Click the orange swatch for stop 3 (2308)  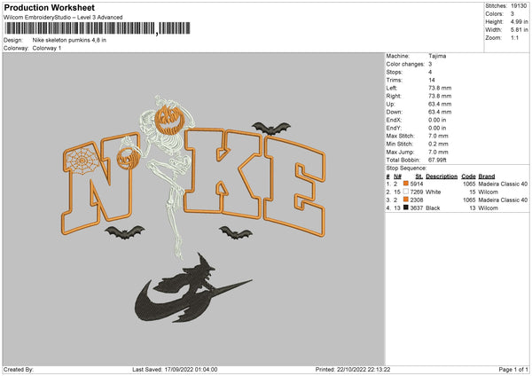[406, 200]
